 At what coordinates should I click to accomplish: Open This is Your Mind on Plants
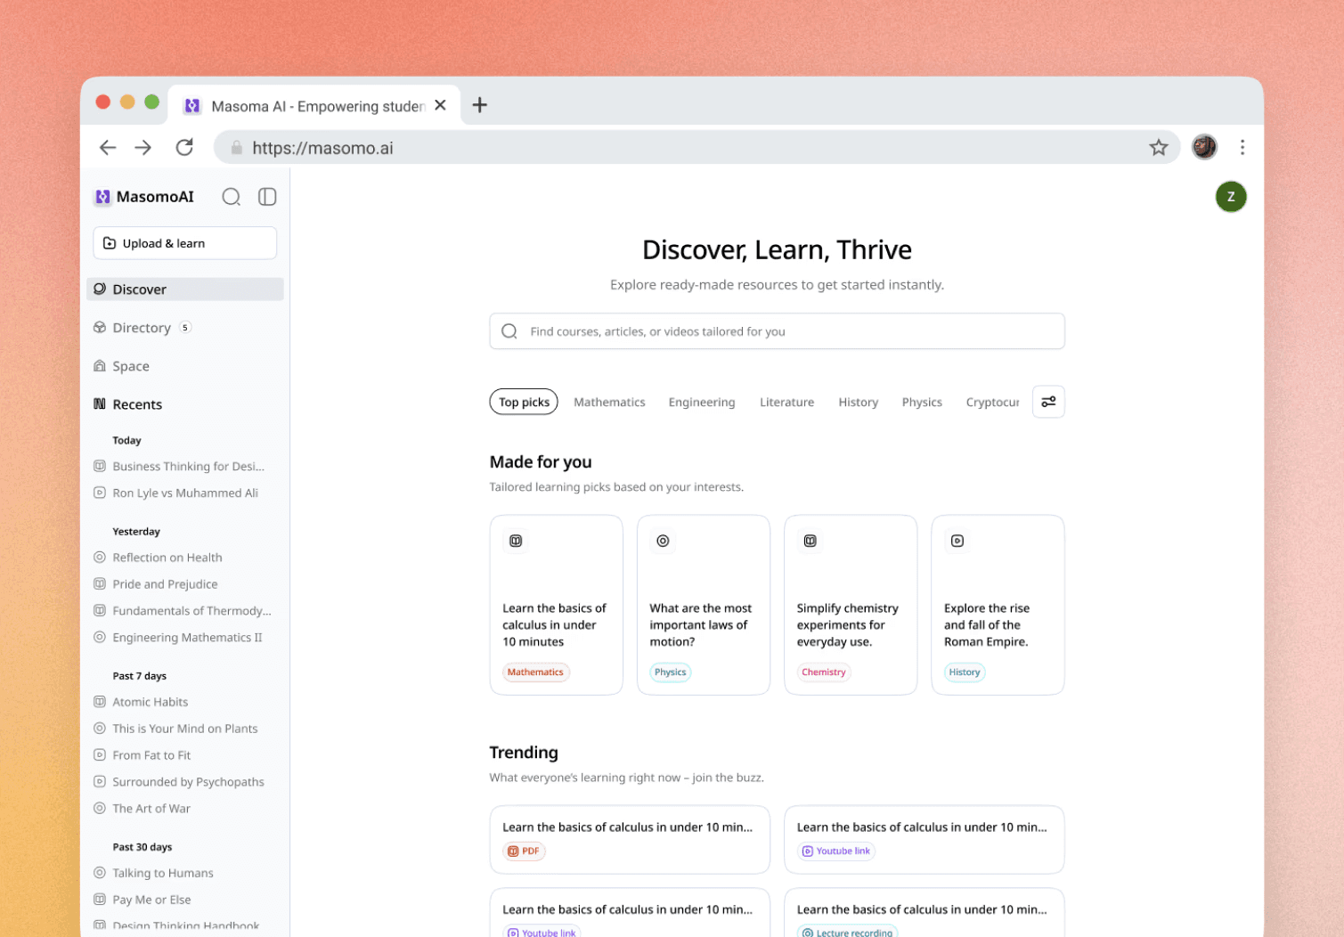click(x=175, y=729)
